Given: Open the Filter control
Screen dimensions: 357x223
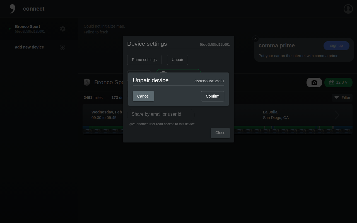Looking at the screenshot, I should coord(342,98).
